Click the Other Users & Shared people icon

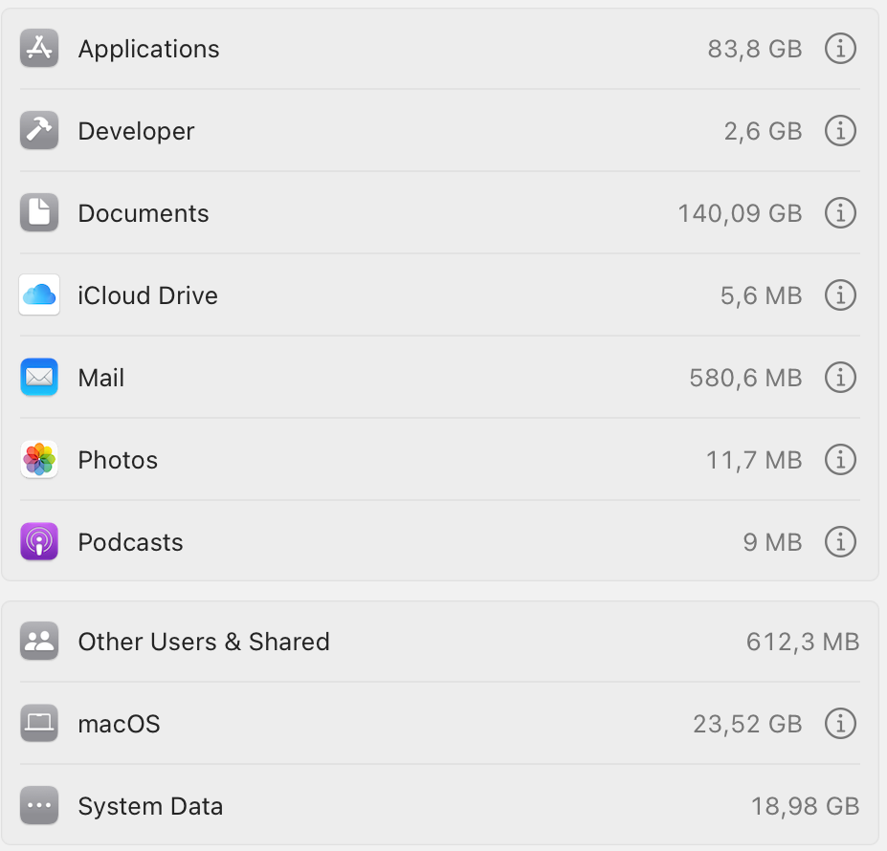click(x=39, y=642)
